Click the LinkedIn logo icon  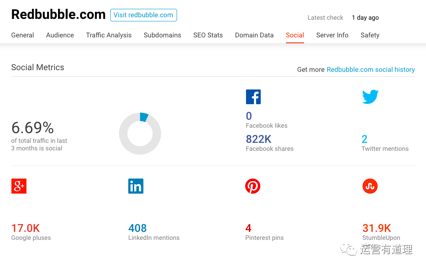[136, 186]
